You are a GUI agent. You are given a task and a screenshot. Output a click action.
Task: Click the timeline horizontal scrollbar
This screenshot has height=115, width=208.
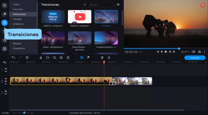click(x=97, y=110)
